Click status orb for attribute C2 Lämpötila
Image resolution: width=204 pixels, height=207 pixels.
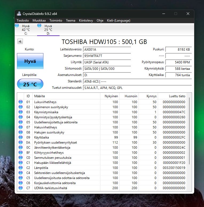point(21,168)
